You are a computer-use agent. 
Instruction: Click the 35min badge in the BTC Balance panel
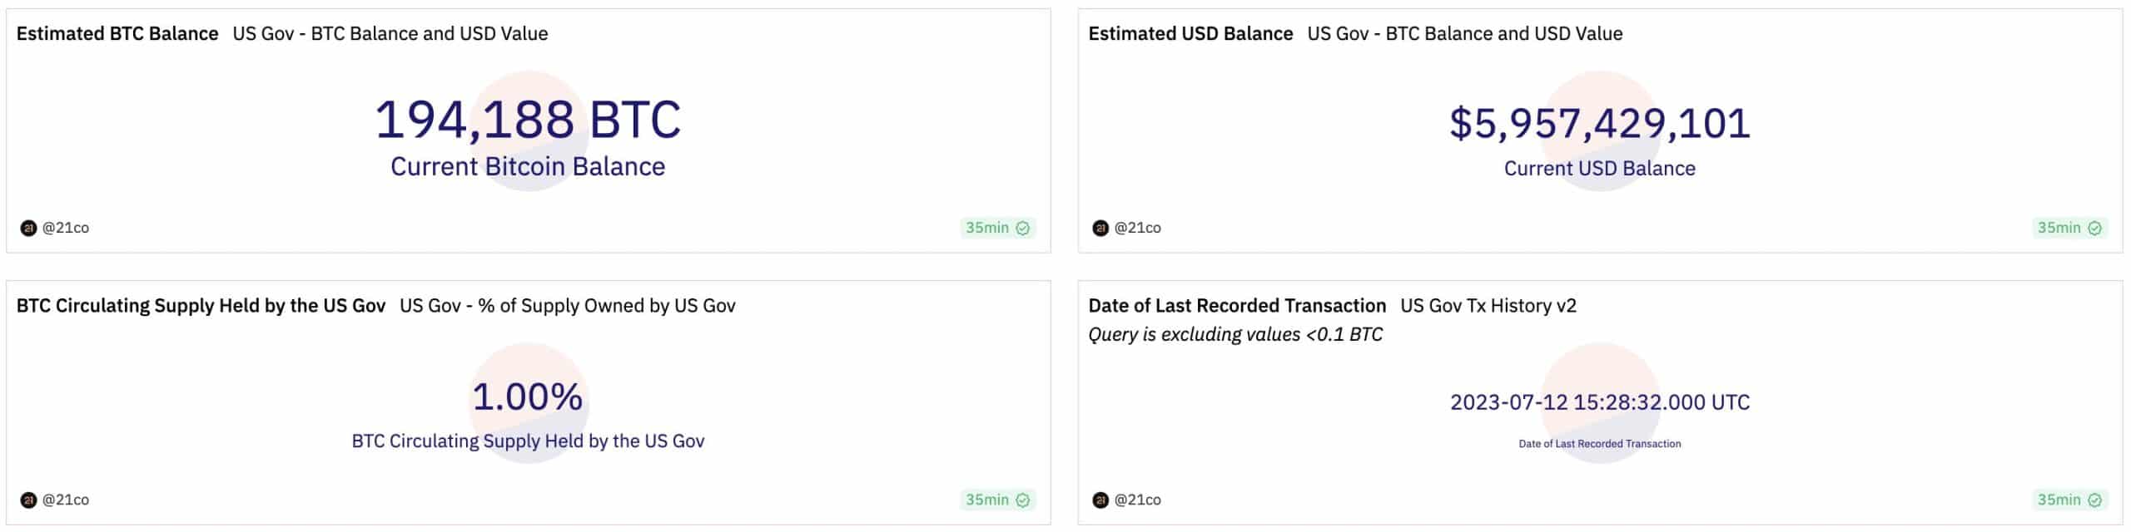997,228
